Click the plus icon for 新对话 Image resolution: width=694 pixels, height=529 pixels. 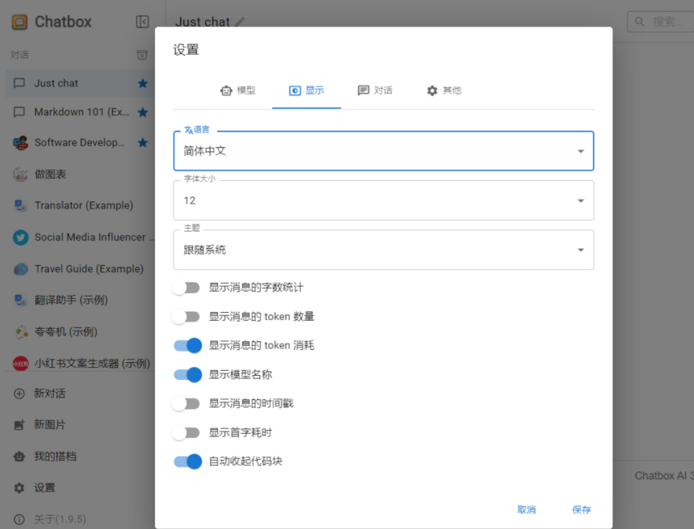(19, 393)
